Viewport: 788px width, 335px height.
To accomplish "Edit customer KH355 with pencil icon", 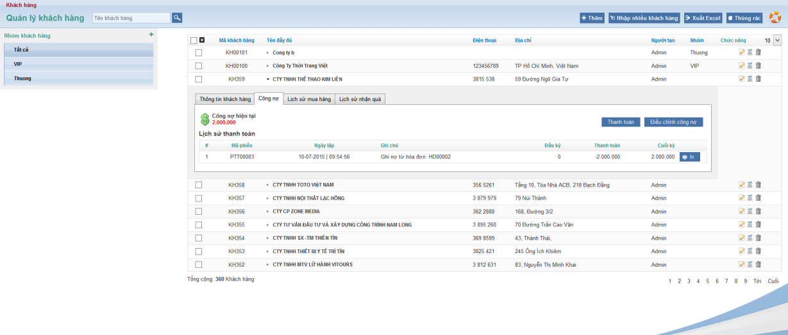I will click(742, 224).
